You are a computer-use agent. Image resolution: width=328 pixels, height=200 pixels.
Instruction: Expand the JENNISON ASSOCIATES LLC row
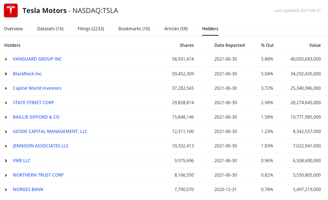click(x=6, y=146)
